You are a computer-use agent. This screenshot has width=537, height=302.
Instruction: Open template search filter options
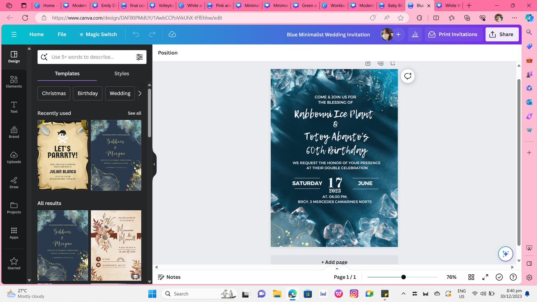coord(140,57)
